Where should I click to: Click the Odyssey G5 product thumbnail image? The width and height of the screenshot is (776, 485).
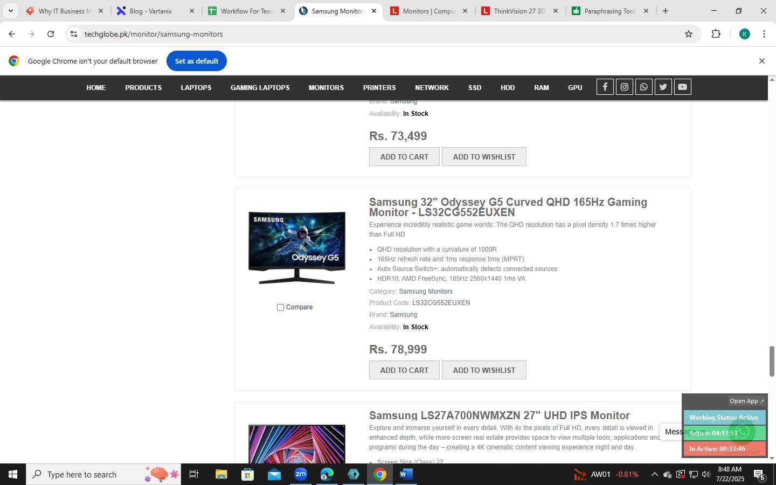[297, 248]
